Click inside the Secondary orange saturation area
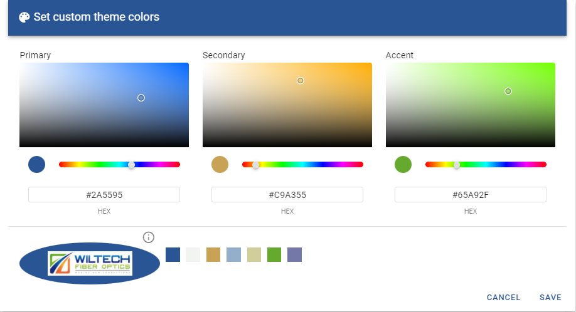 click(x=287, y=105)
